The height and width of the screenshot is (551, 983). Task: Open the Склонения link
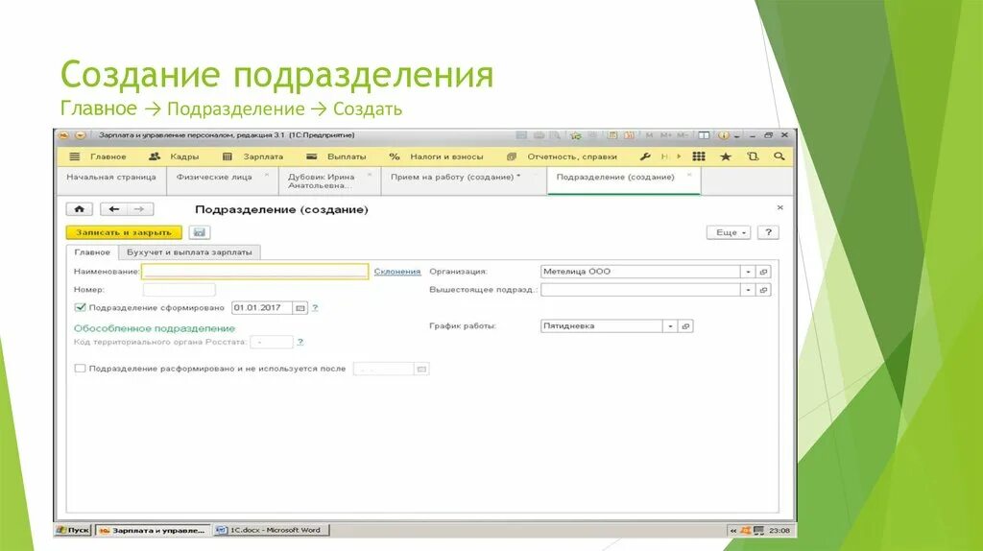[397, 272]
